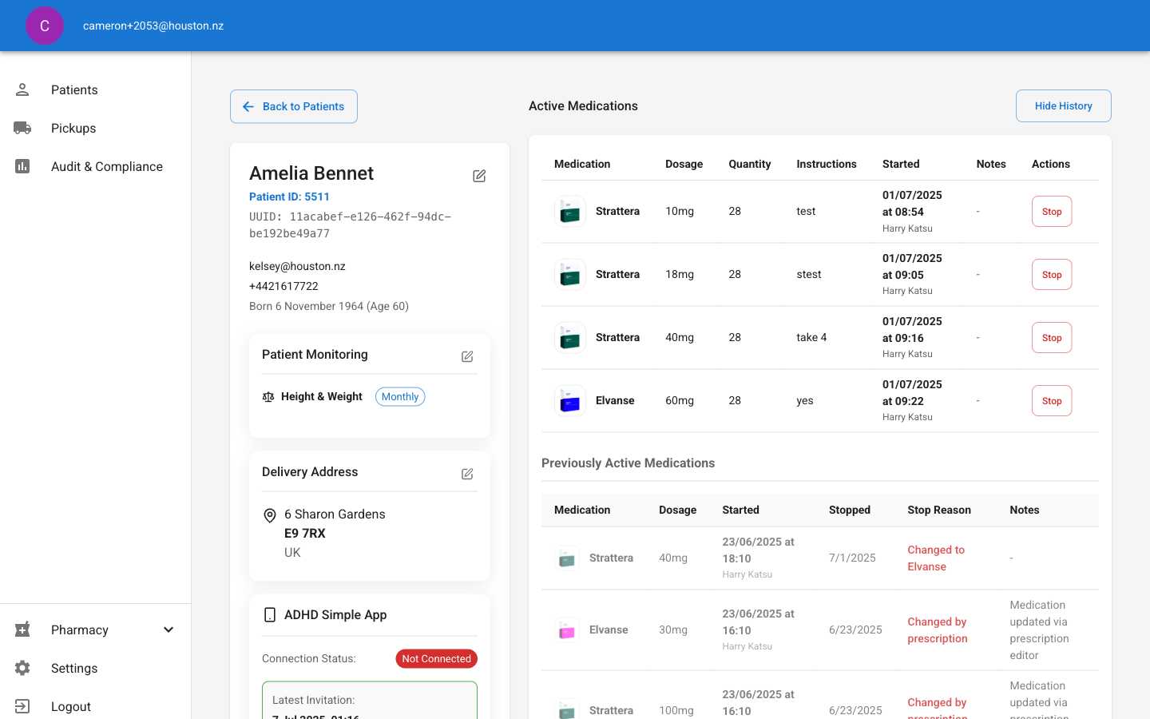Viewport: 1150px width, 719px height.
Task: Click the purple C user avatar
Action: click(x=45, y=26)
